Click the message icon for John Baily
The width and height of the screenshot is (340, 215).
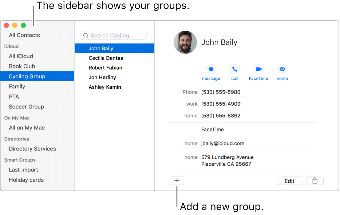(211, 69)
